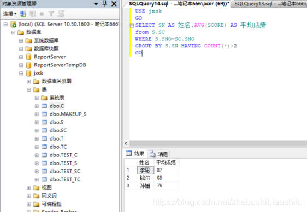The width and height of the screenshot is (307, 212).
Task: Expand the dbo.TEST_C table node
Action: [37, 155]
